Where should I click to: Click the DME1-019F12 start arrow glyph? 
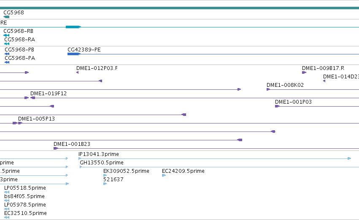click(33, 98)
